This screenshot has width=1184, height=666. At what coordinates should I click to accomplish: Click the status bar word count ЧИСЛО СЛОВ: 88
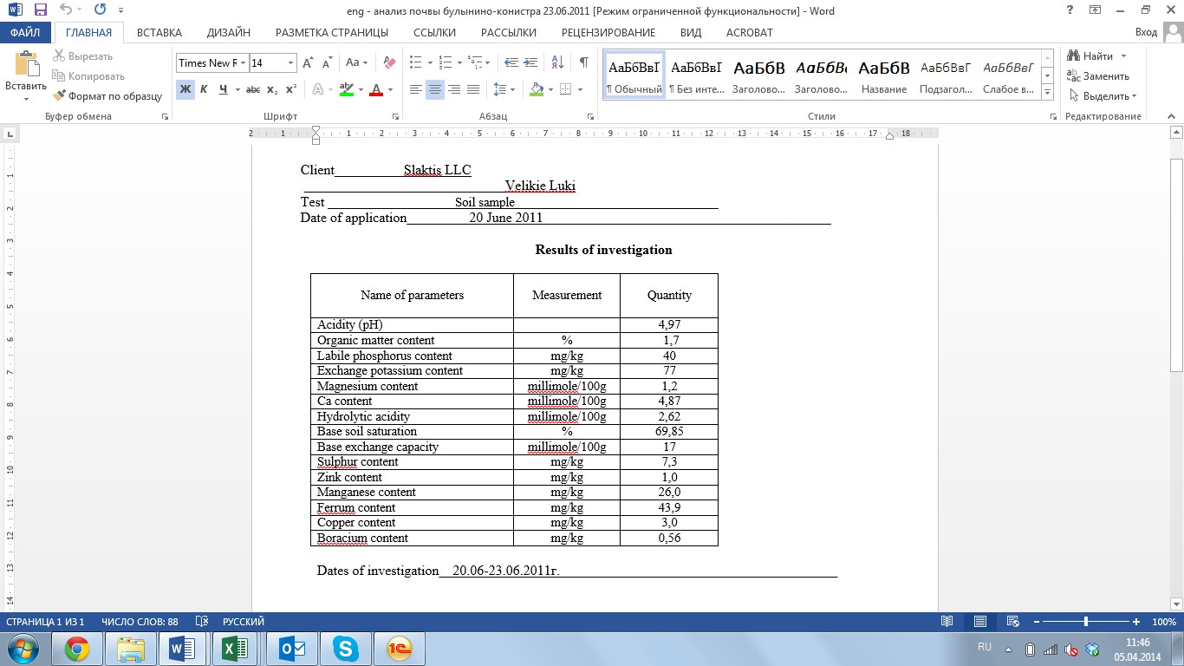140,622
